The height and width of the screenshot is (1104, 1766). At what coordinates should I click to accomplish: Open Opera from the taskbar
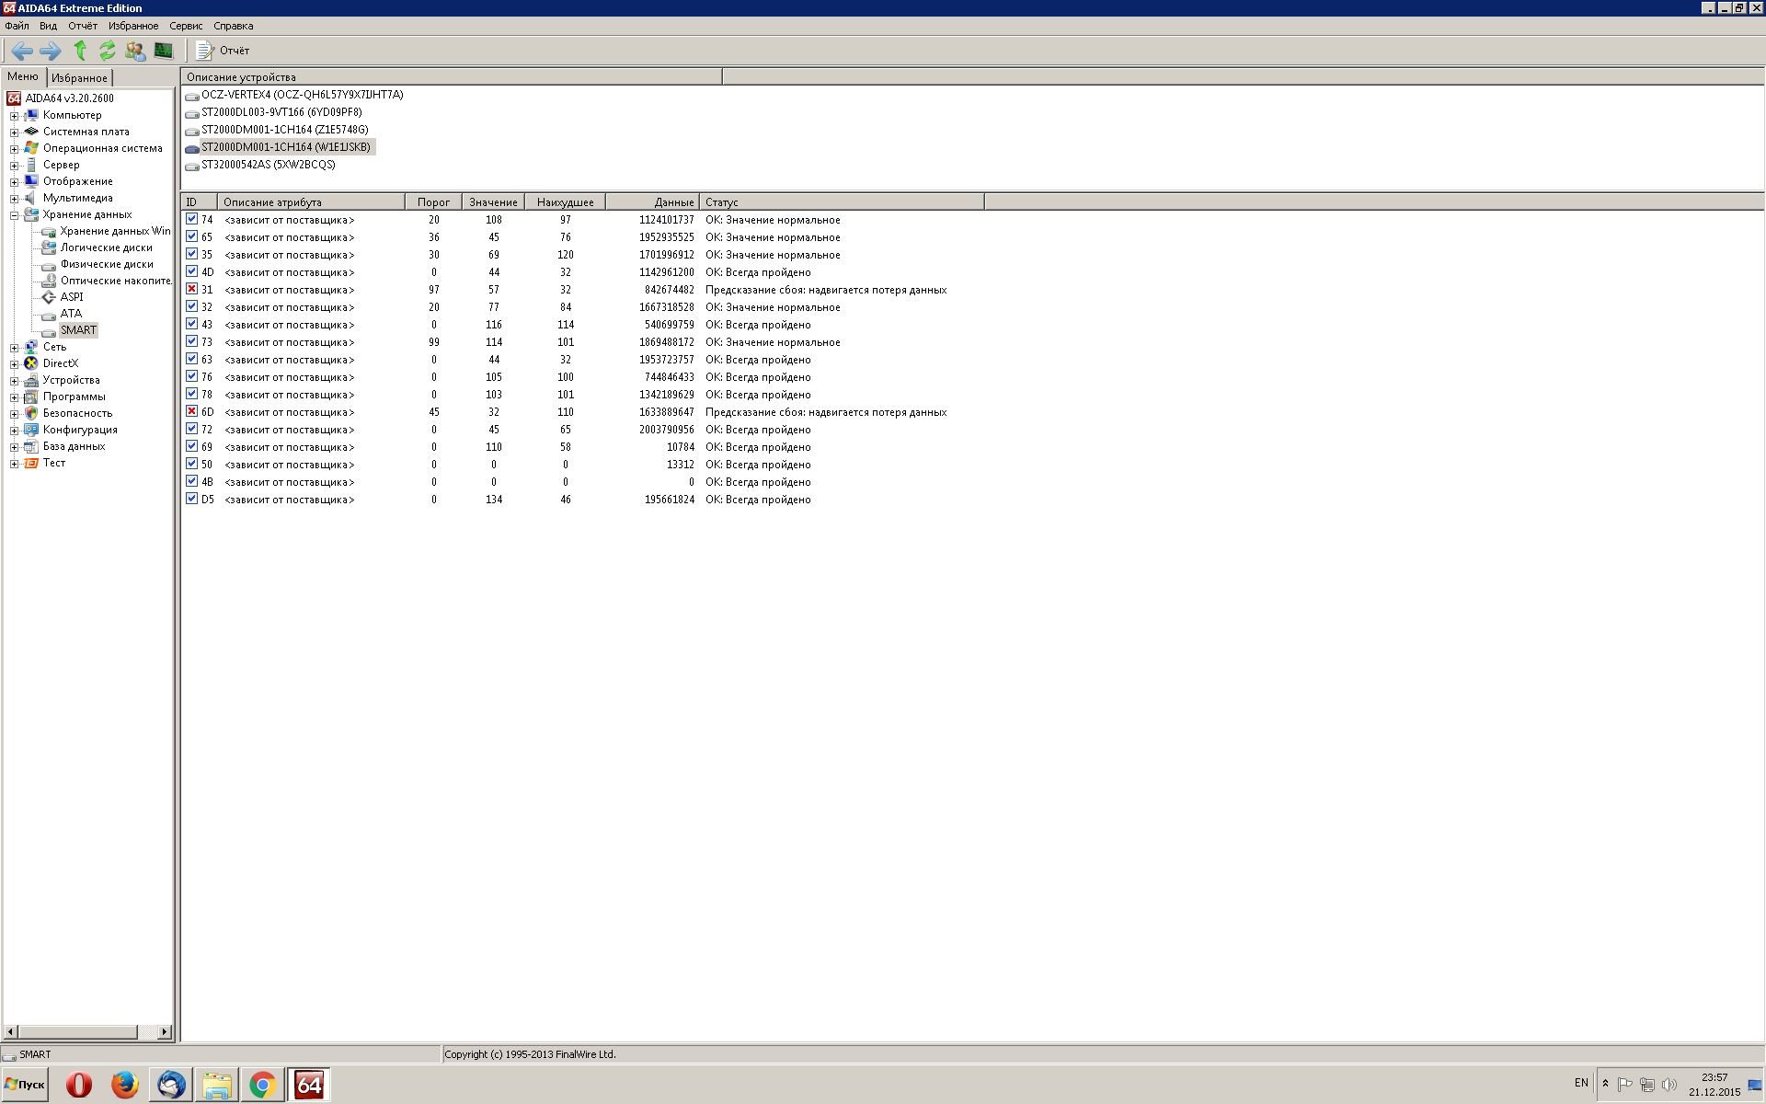click(79, 1085)
